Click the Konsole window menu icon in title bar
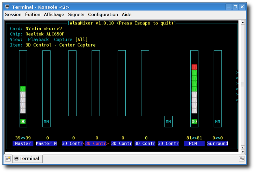This screenshot has height=173, width=255. point(7,7)
